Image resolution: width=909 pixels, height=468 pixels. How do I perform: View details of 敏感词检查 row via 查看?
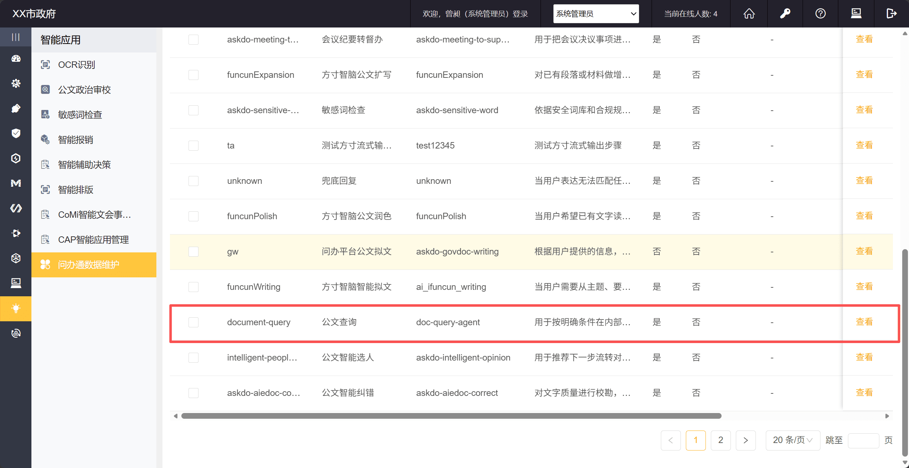(864, 110)
